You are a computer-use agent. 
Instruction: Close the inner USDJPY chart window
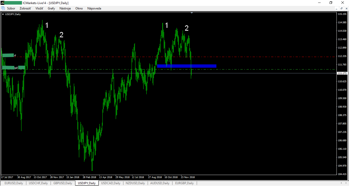346,8
